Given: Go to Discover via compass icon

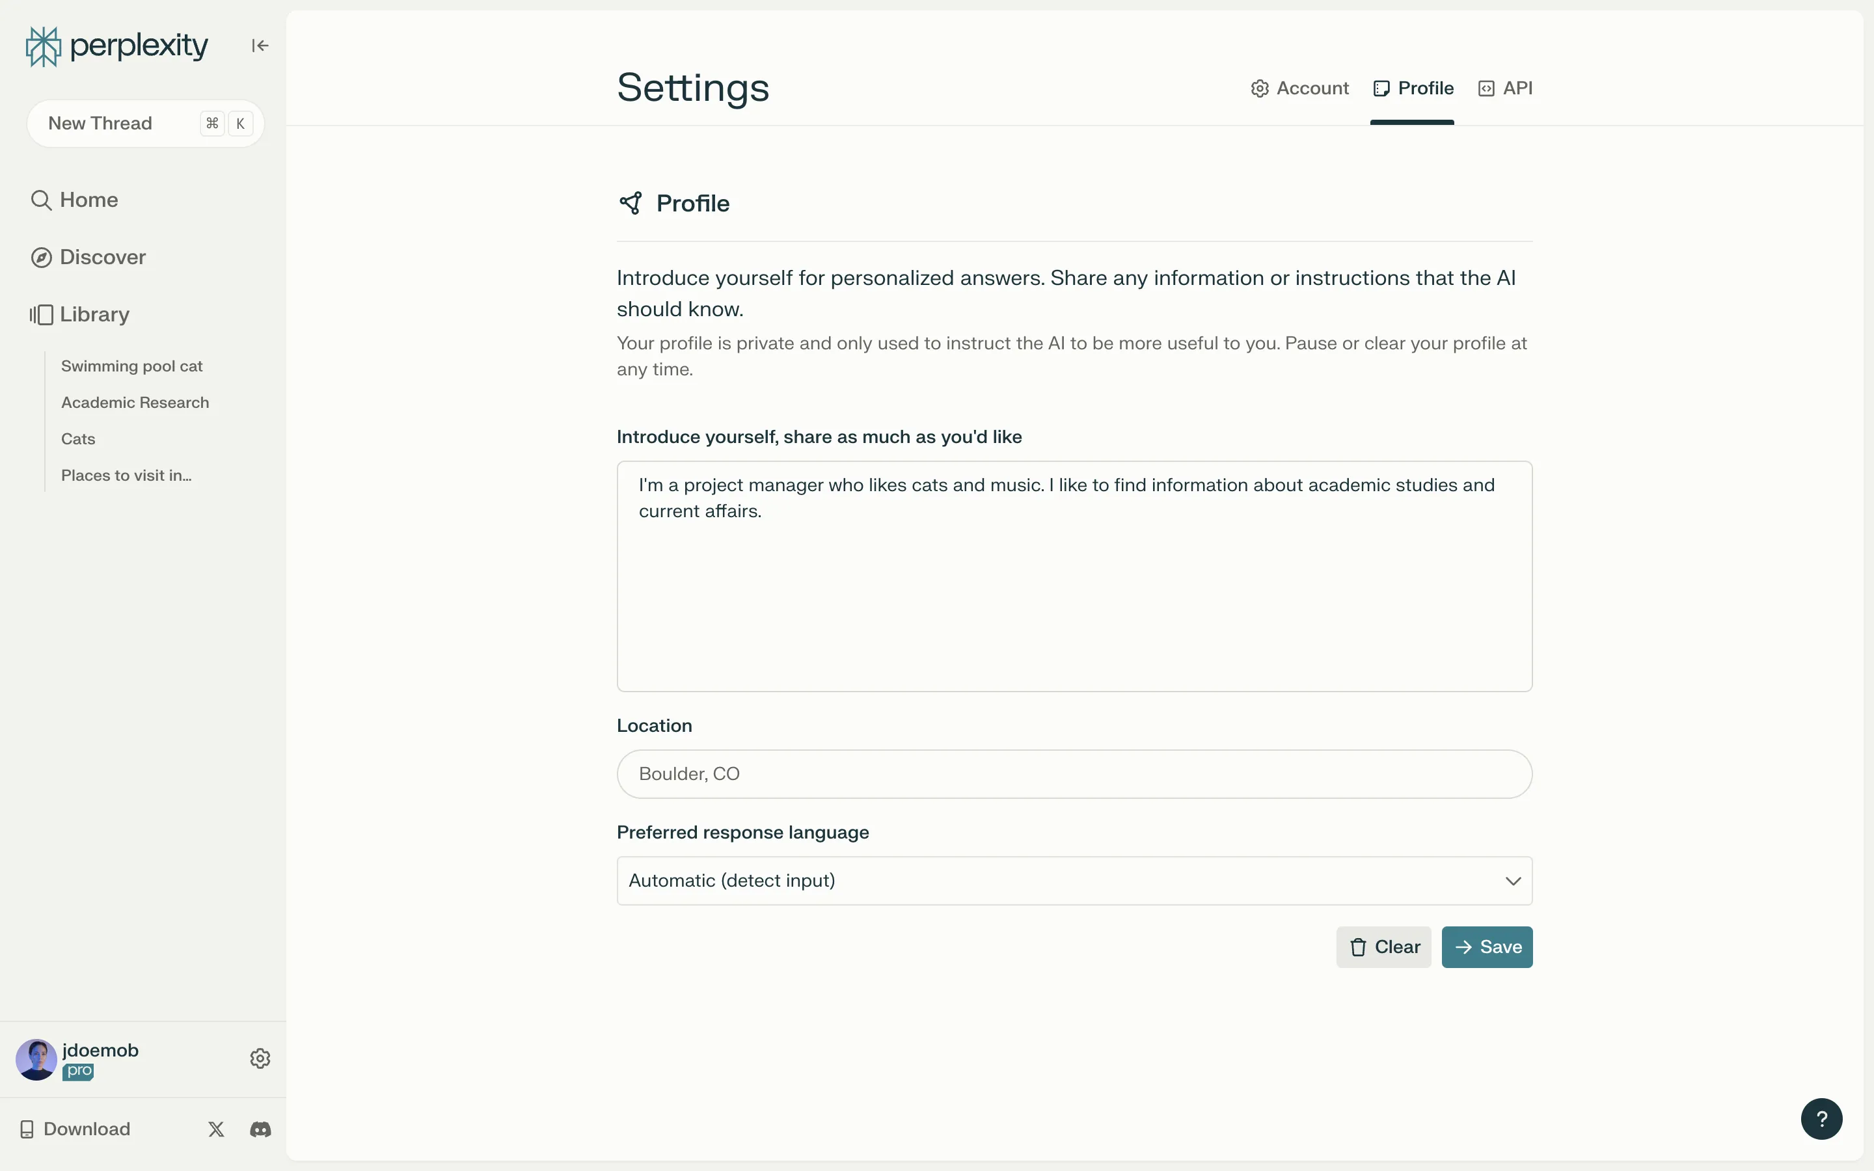Looking at the screenshot, I should 41,257.
